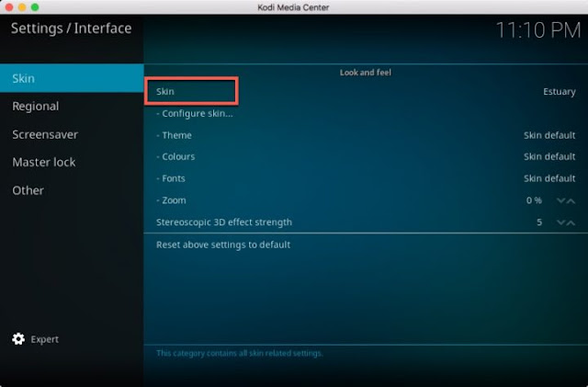588x387 pixels.
Task: Increase Stereoscopic 3D effect strength up arrow
Action: (571, 222)
